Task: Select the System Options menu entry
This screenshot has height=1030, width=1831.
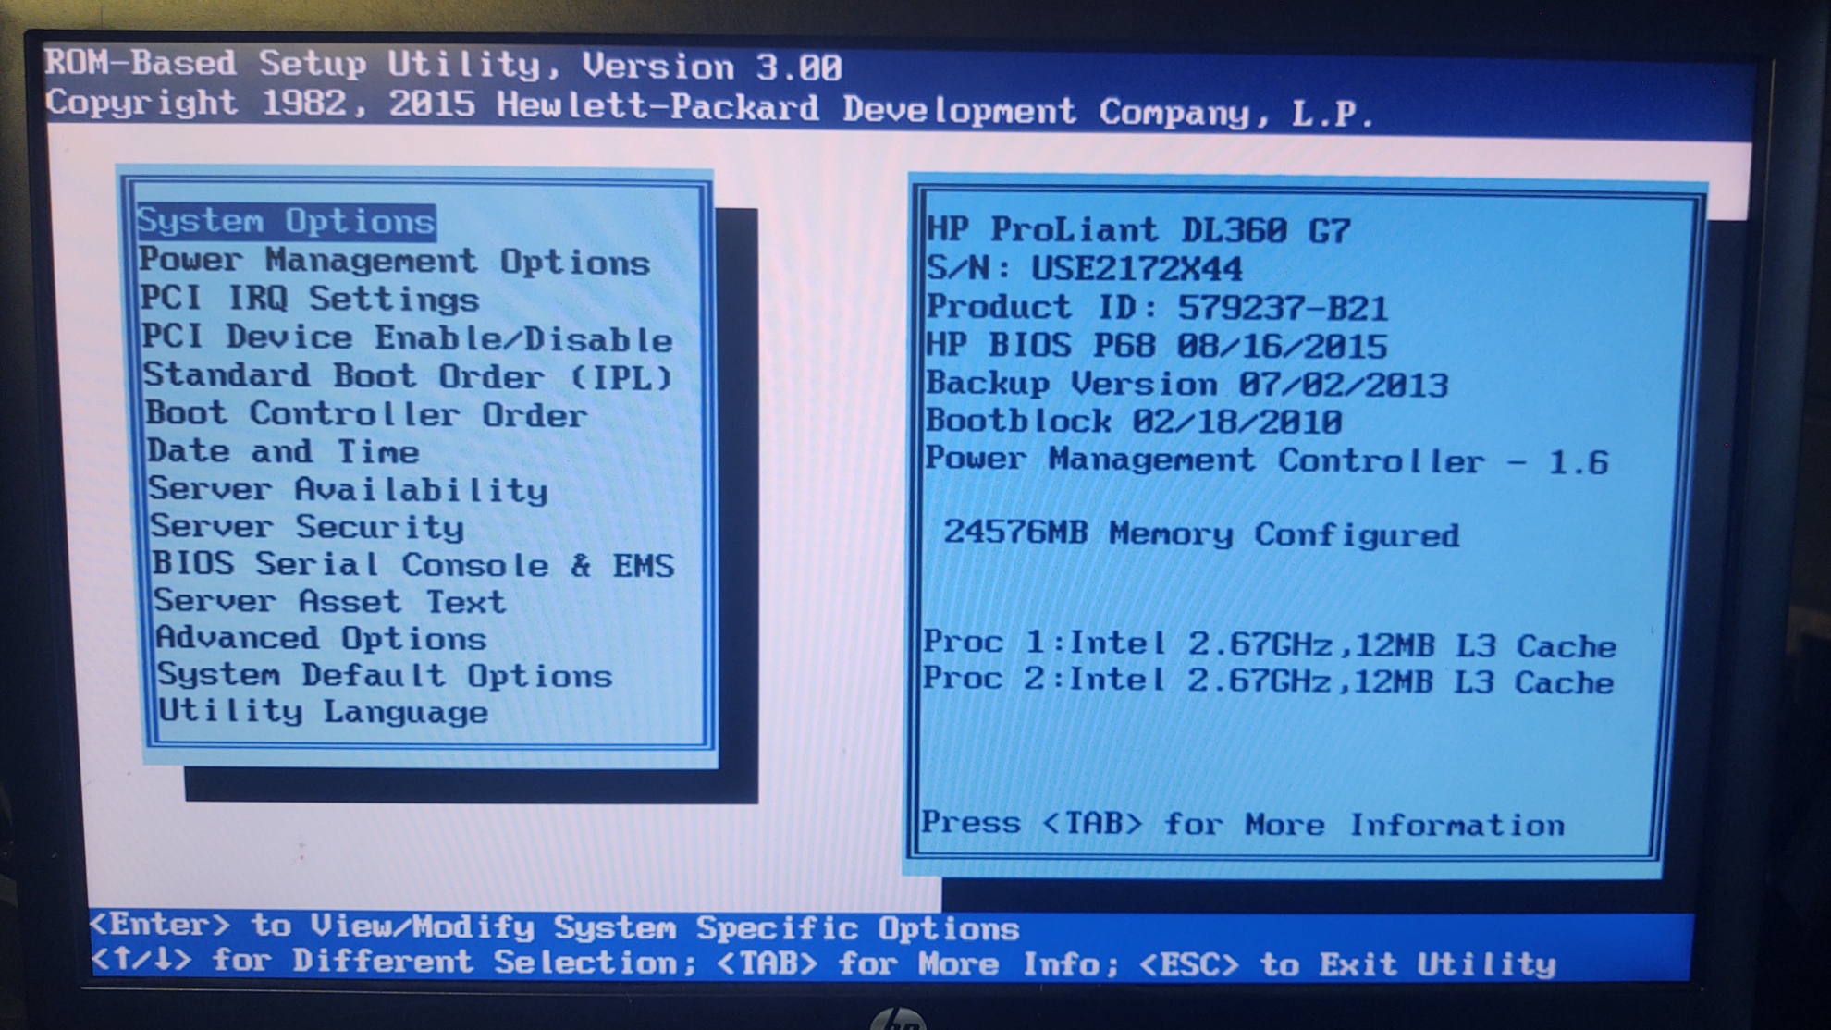Action: coord(286,222)
